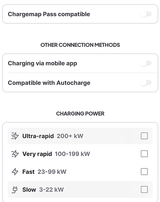Click the Fast 23-99 kW label text

(x=44, y=172)
